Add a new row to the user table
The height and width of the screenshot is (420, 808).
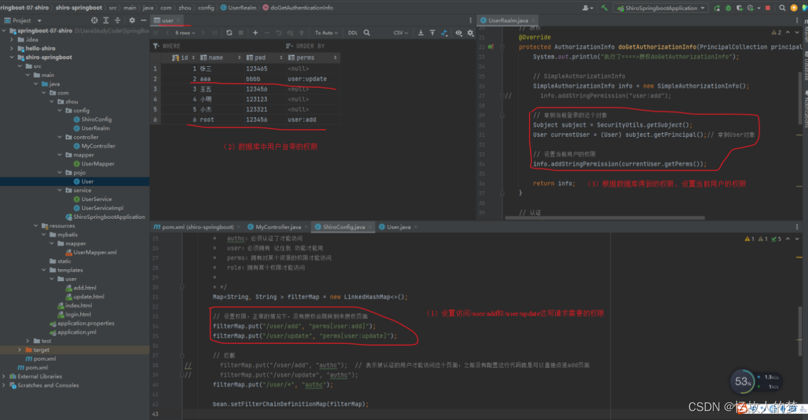(x=255, y=32)
